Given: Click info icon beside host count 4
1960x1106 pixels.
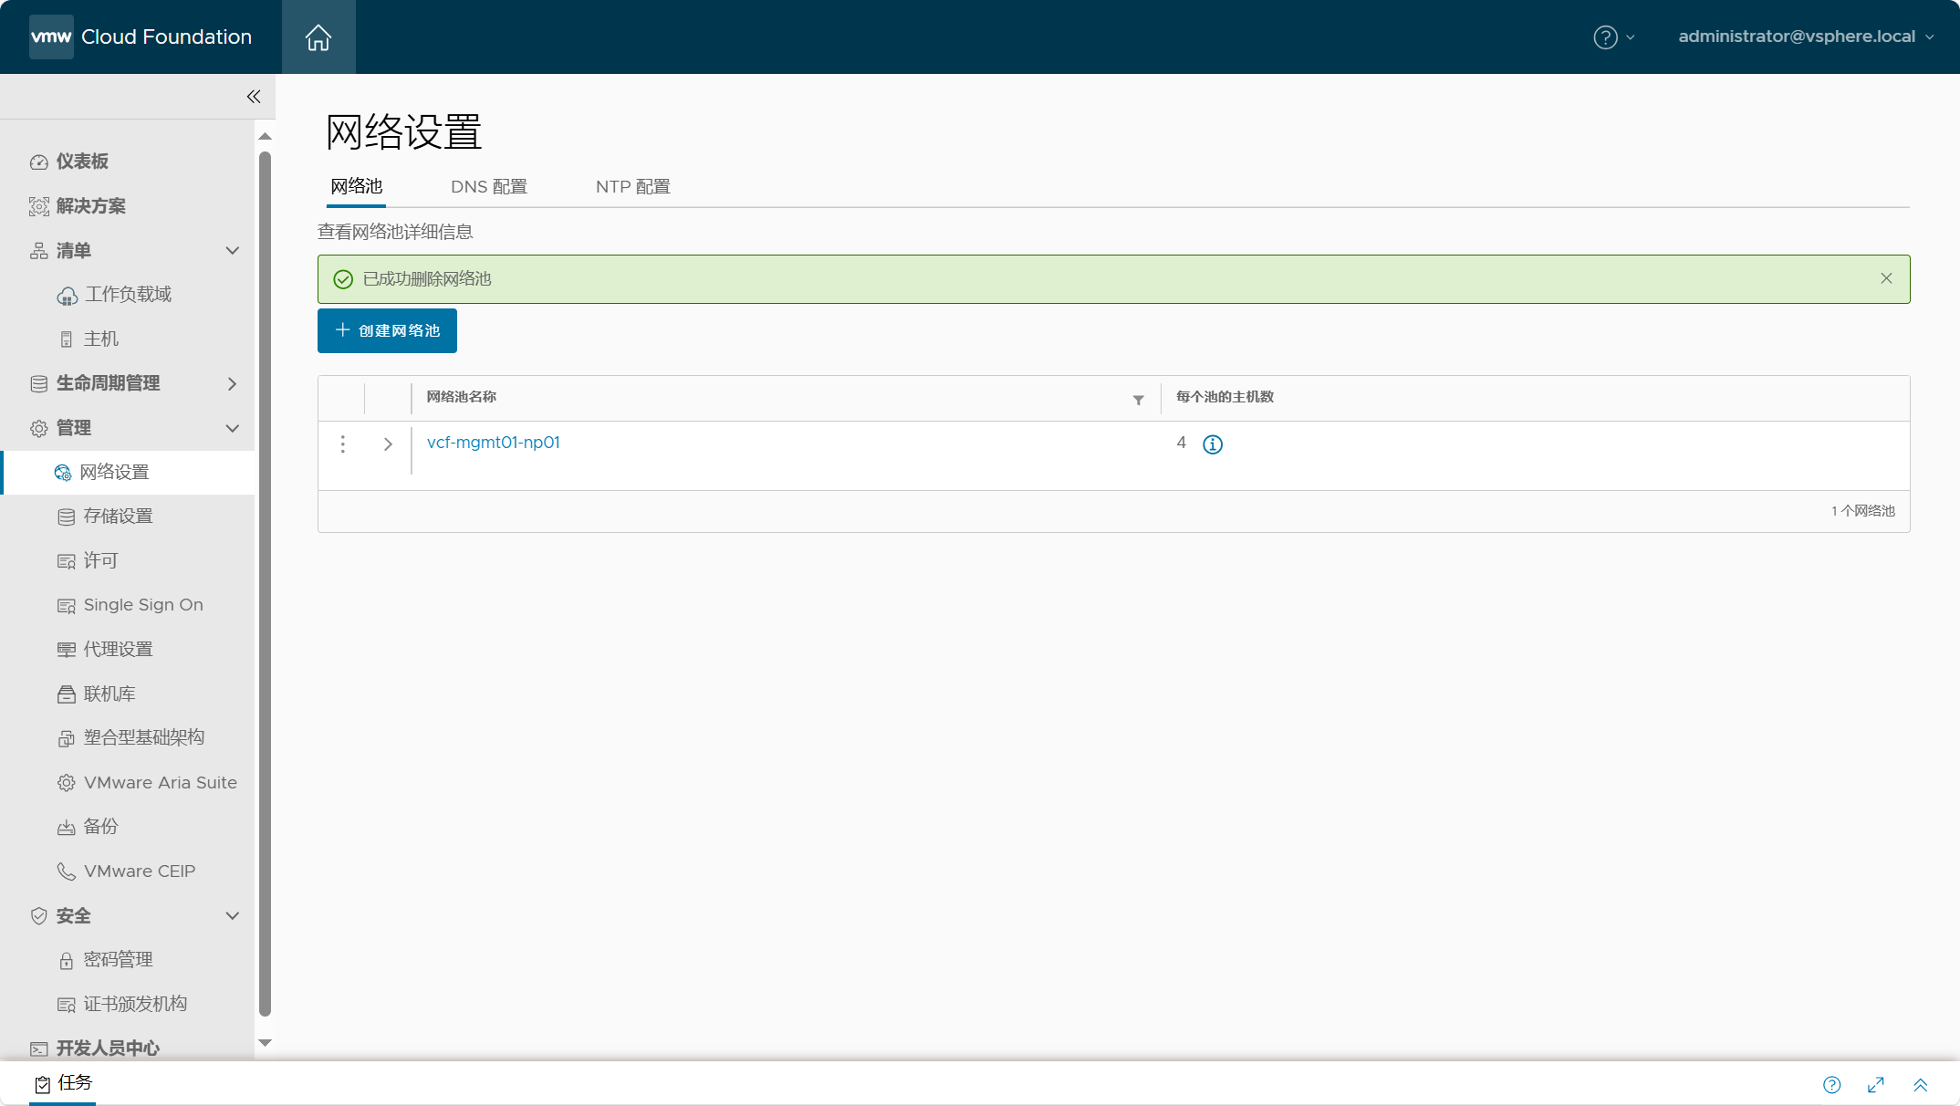Looking at the screenshot, I should [1213, 444].
